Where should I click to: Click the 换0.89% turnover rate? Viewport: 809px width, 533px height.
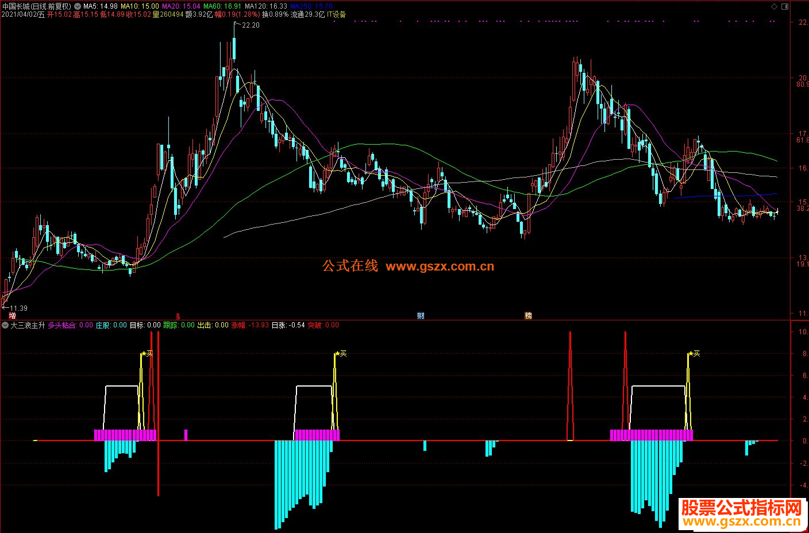tap(275, 14)
